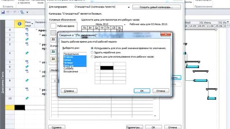This screenshot has width=230, height=129.
Task: Click task mode icon in row 3
Action: [x=27, y=44]
